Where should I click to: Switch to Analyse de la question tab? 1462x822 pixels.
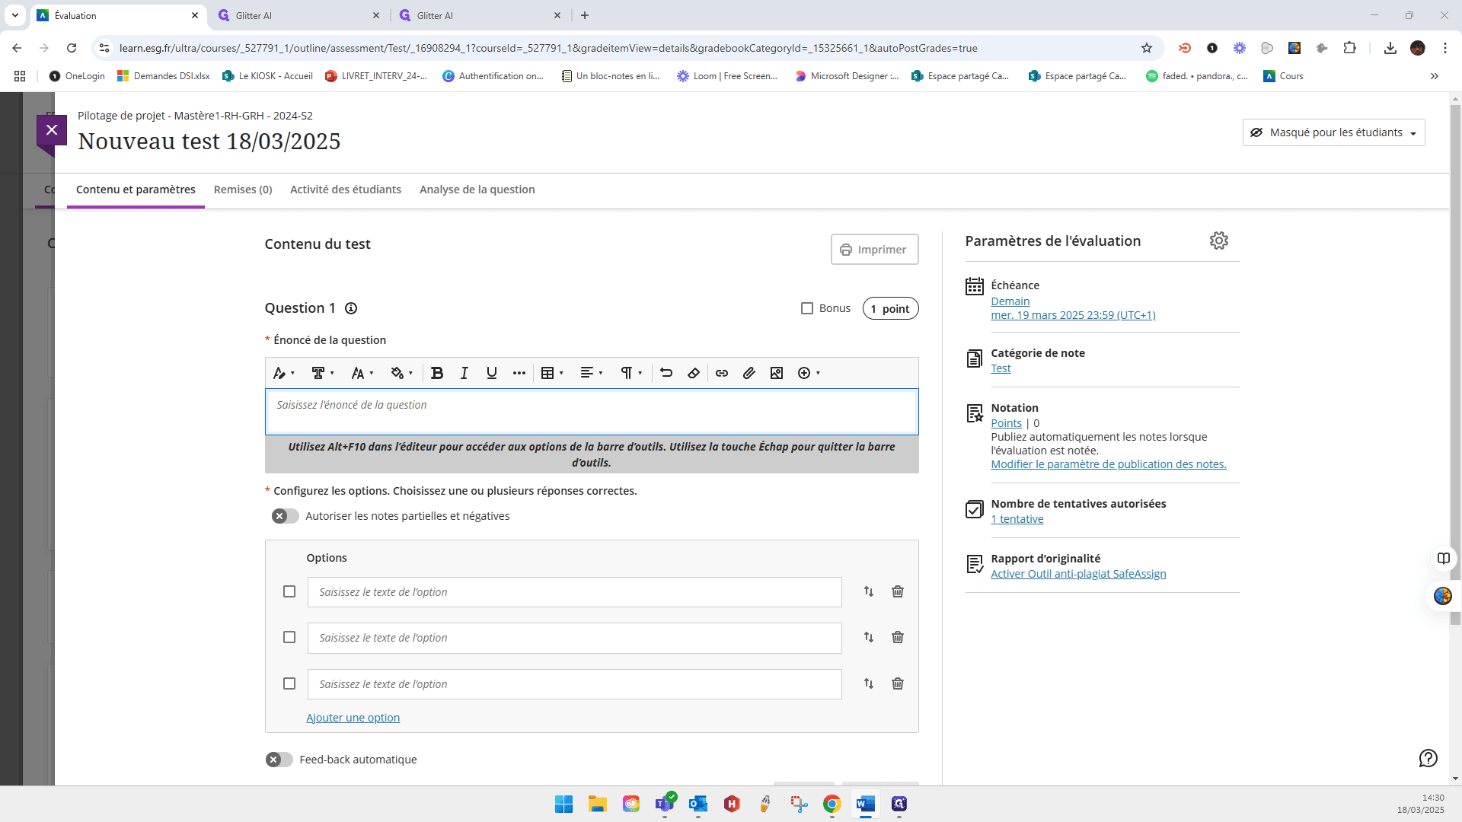pos(477,190)
